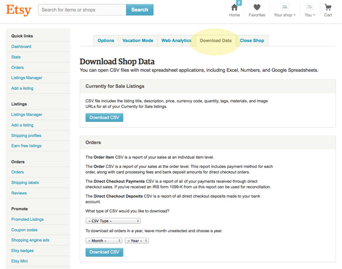342x269 pixels.
Task: Open Shipping labels link
Action: [25, 182]
